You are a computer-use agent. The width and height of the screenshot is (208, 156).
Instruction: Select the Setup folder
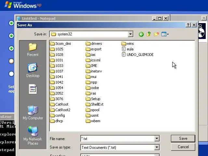pyautogui.click(x=93, y=99)
